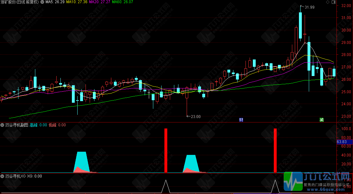Click second red signal bar in 双谷寻机副图
Image resolution: width=353 pixels, height=194 pixels.
(x=275, y=150)
